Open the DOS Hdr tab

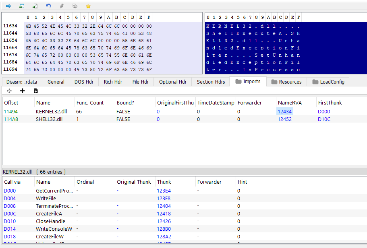coord(84,82)
